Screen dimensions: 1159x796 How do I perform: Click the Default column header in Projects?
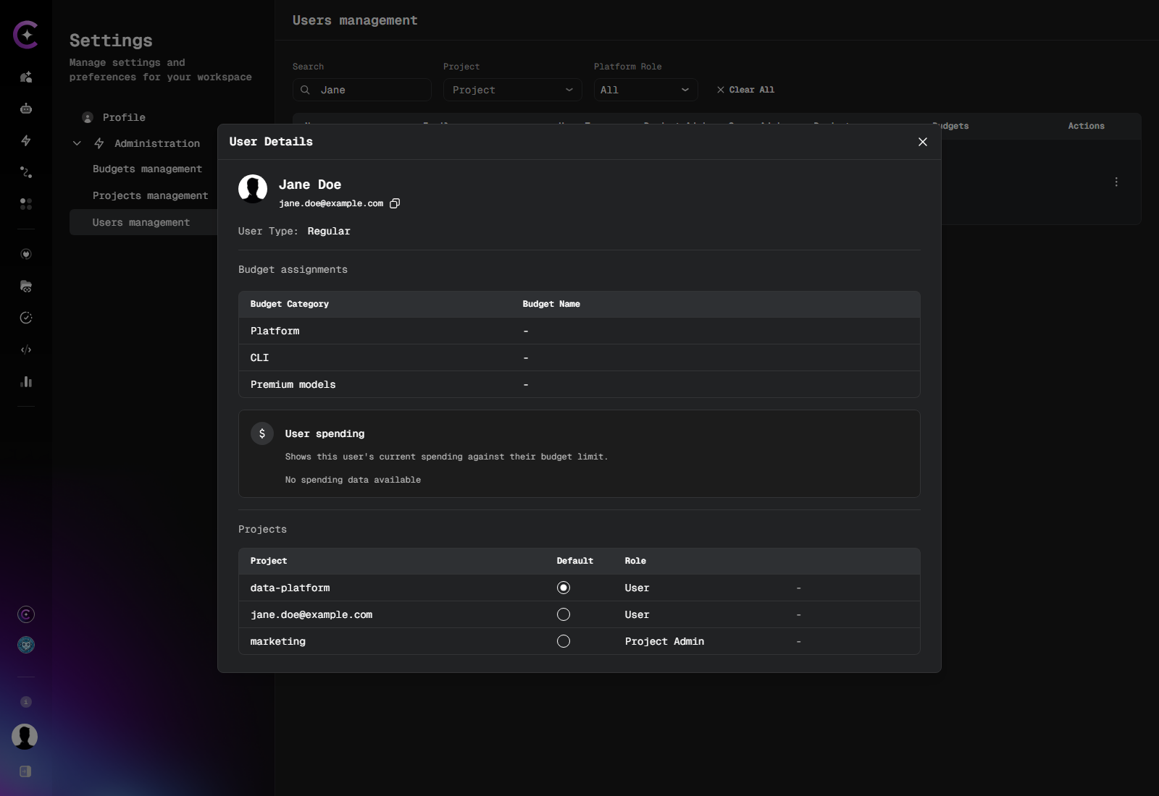(574, 561)
